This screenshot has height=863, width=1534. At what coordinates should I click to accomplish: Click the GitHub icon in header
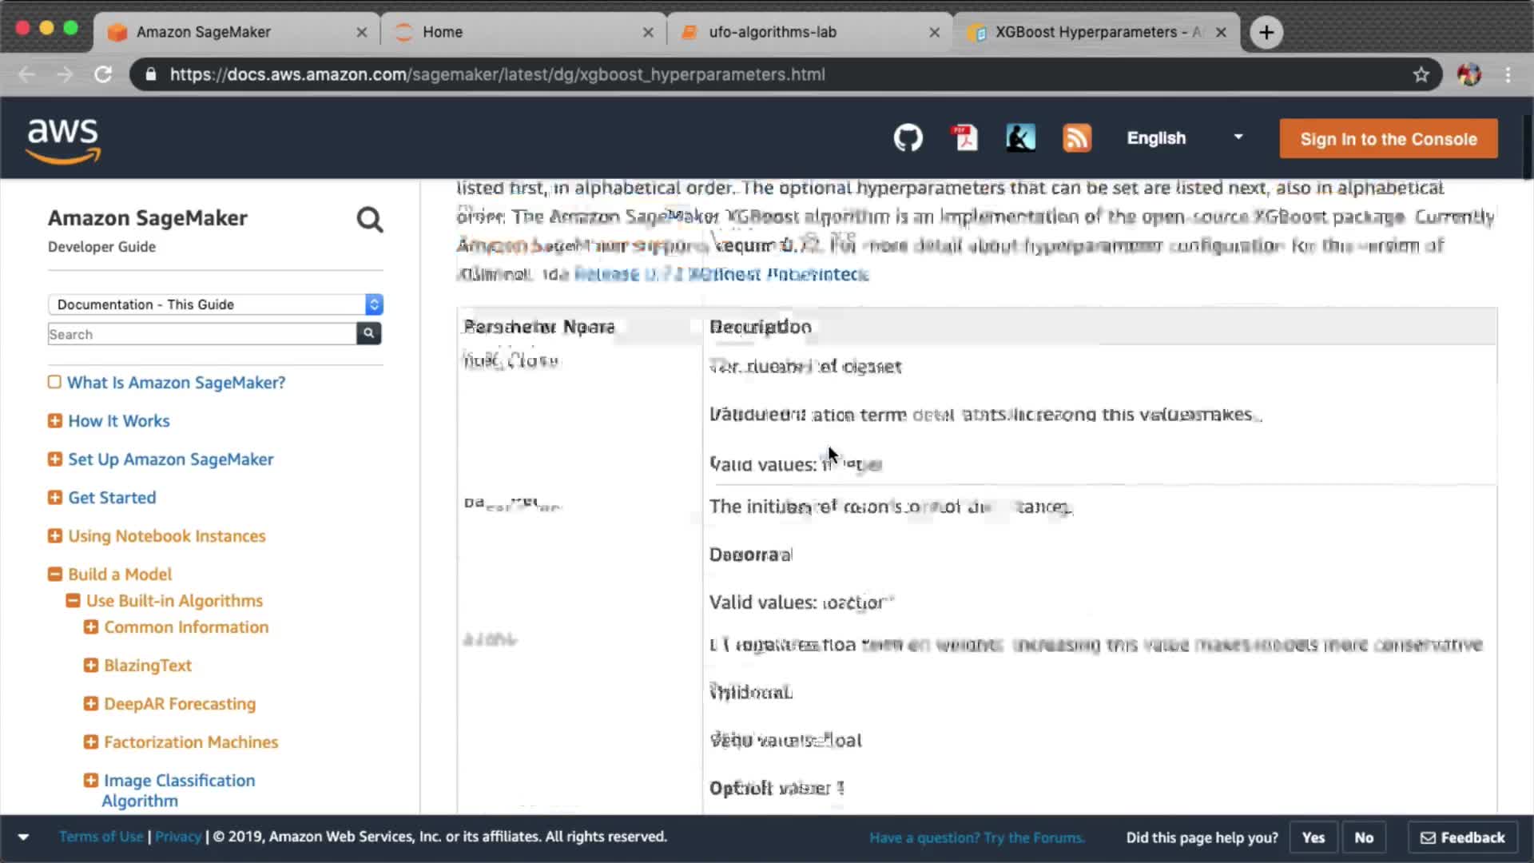pyautogui.click(x=908, y=138)
